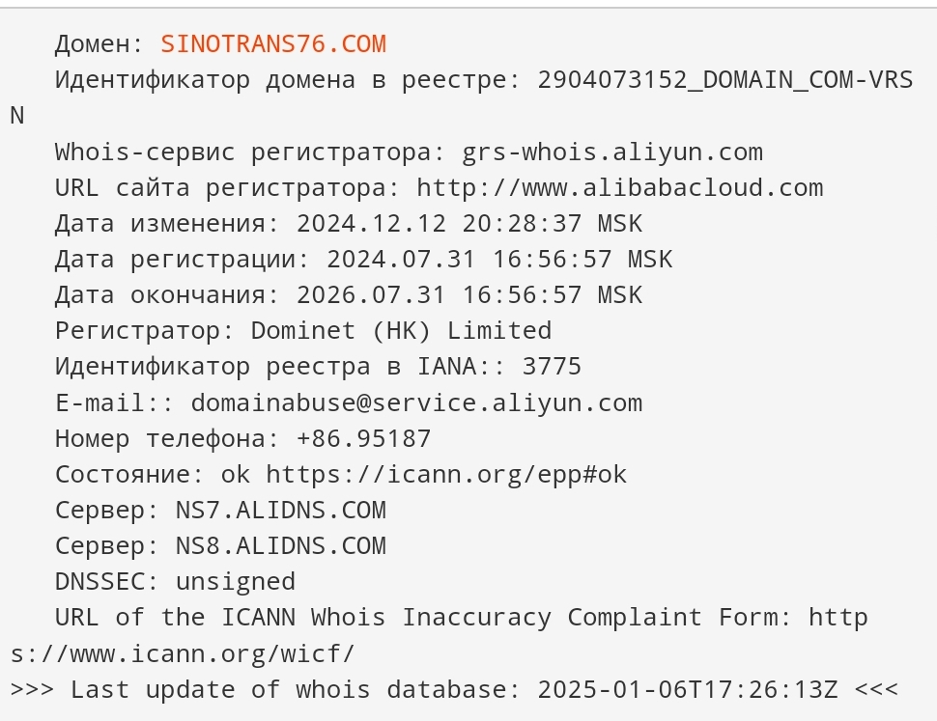The image size is (937, 721).
Task: Click the http://www.alibabacloud.com registrar URL
Action: pos(620,188)
